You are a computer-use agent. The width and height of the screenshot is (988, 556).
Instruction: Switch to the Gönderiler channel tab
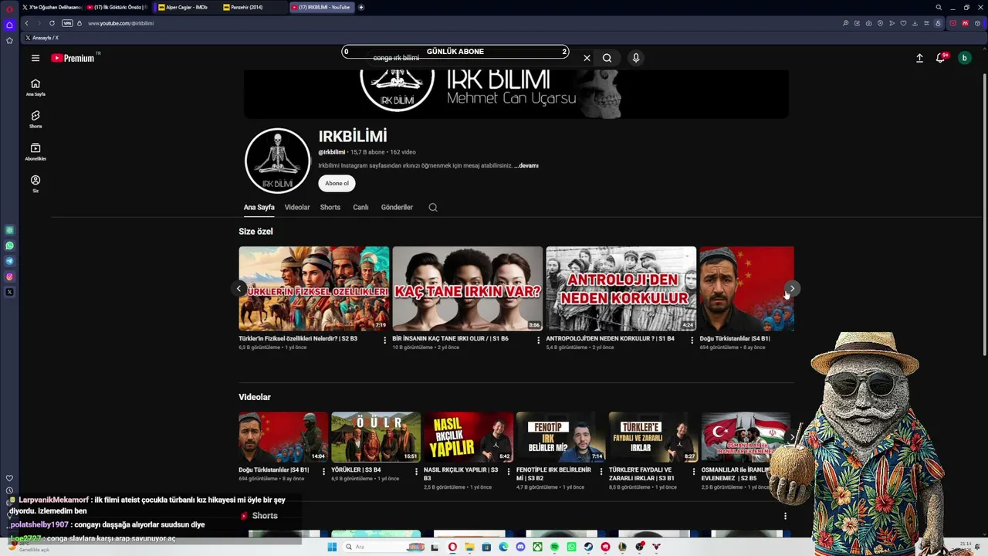click(397, 207)
